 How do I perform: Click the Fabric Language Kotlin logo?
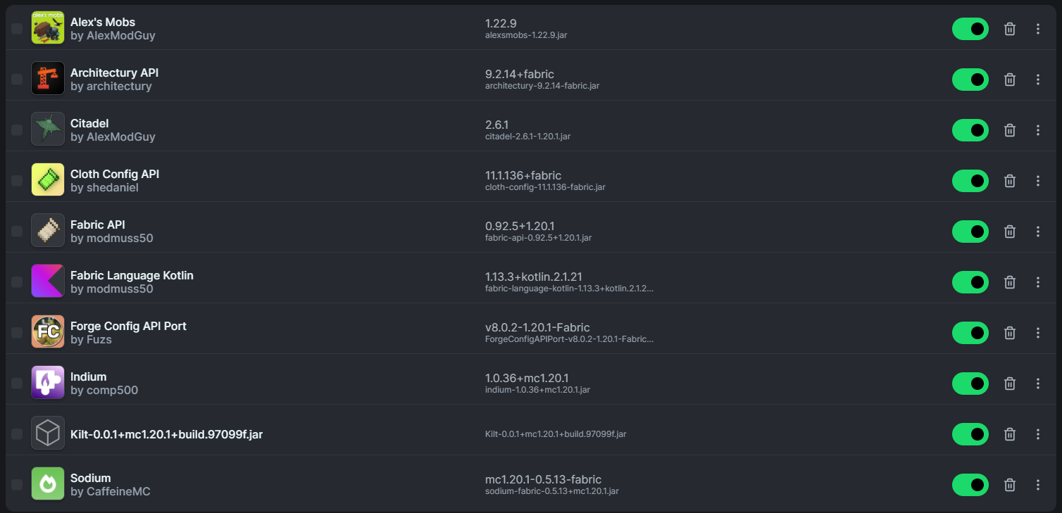(x=48, y=281)
